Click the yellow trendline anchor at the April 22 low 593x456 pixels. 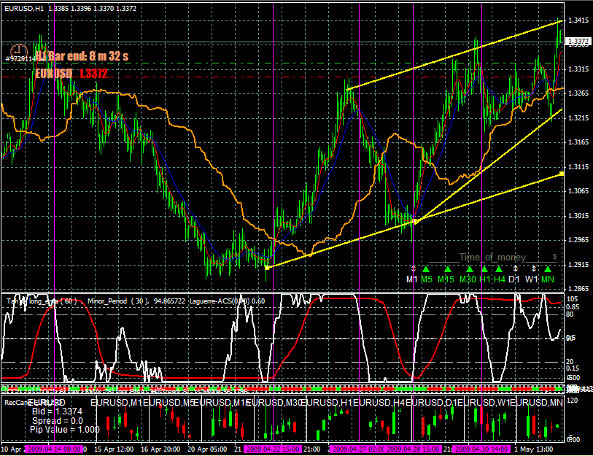[x=267, y=268]
